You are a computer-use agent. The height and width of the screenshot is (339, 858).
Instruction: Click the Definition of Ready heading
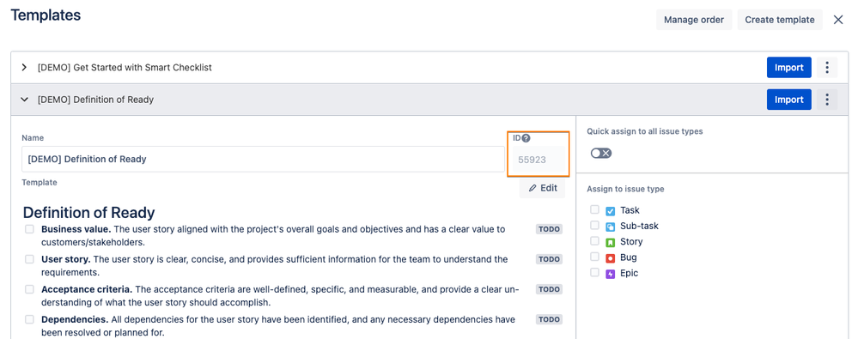click(88, 212)
